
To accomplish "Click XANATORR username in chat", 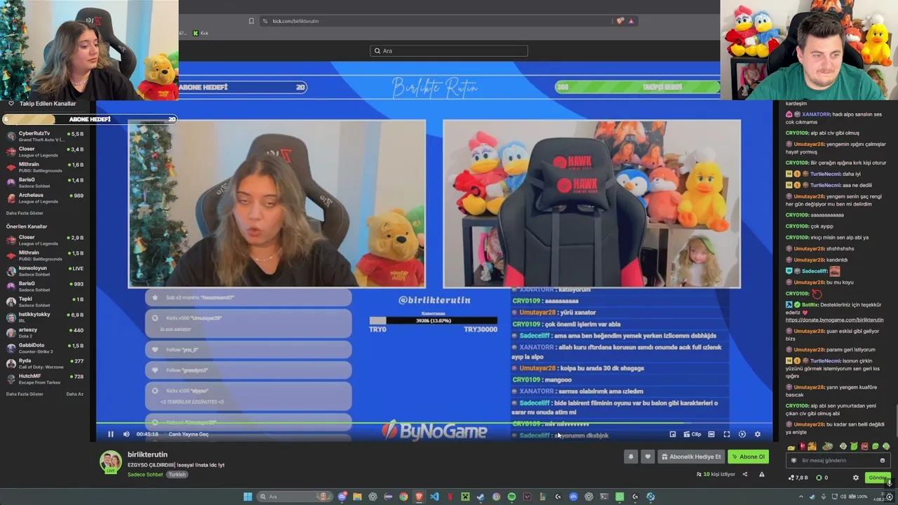I will point(816,114).
